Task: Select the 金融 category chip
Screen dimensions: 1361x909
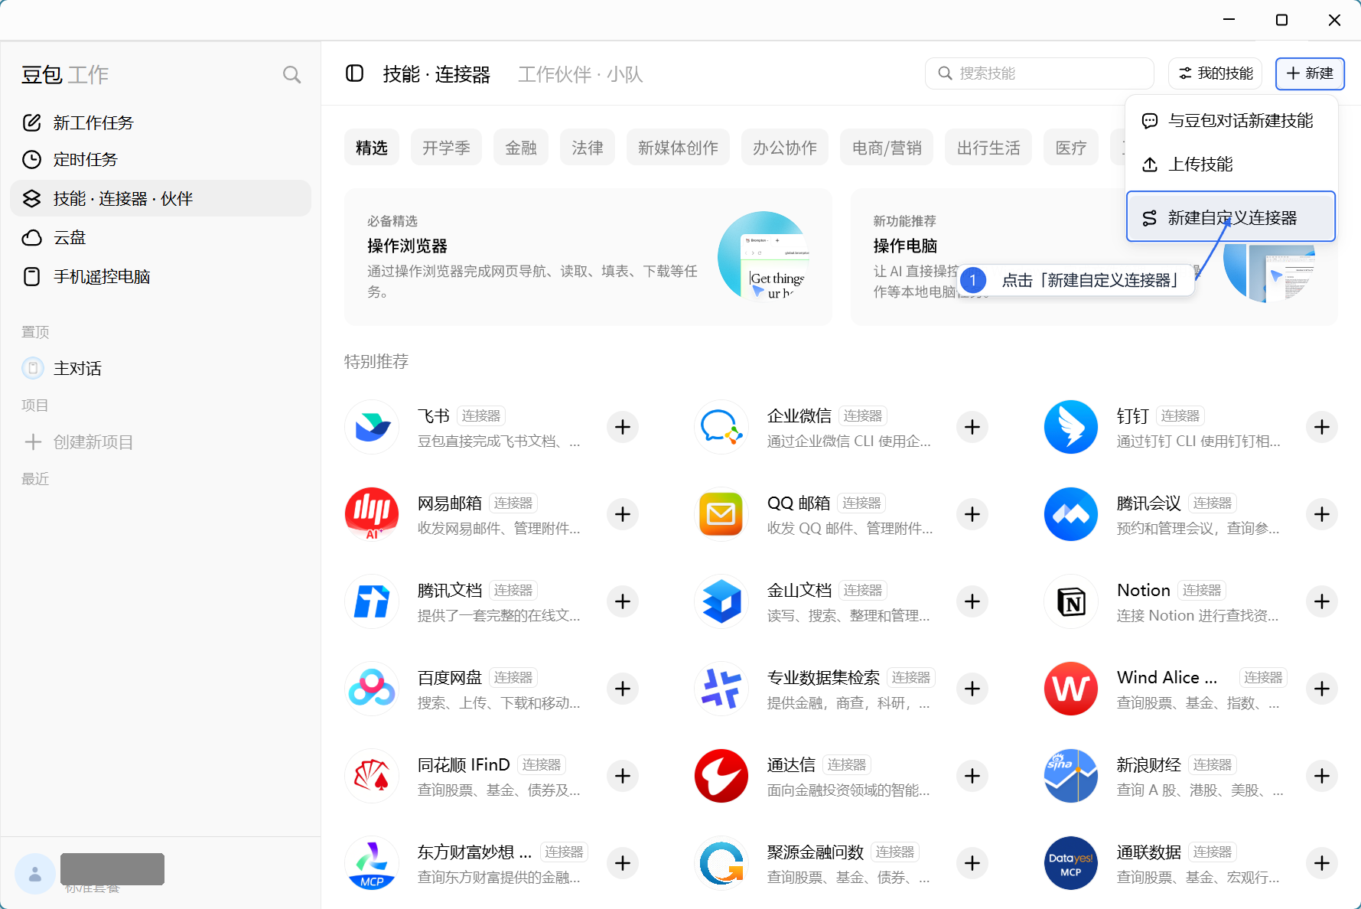Action: pyautogui.click(x=521, y=147)
